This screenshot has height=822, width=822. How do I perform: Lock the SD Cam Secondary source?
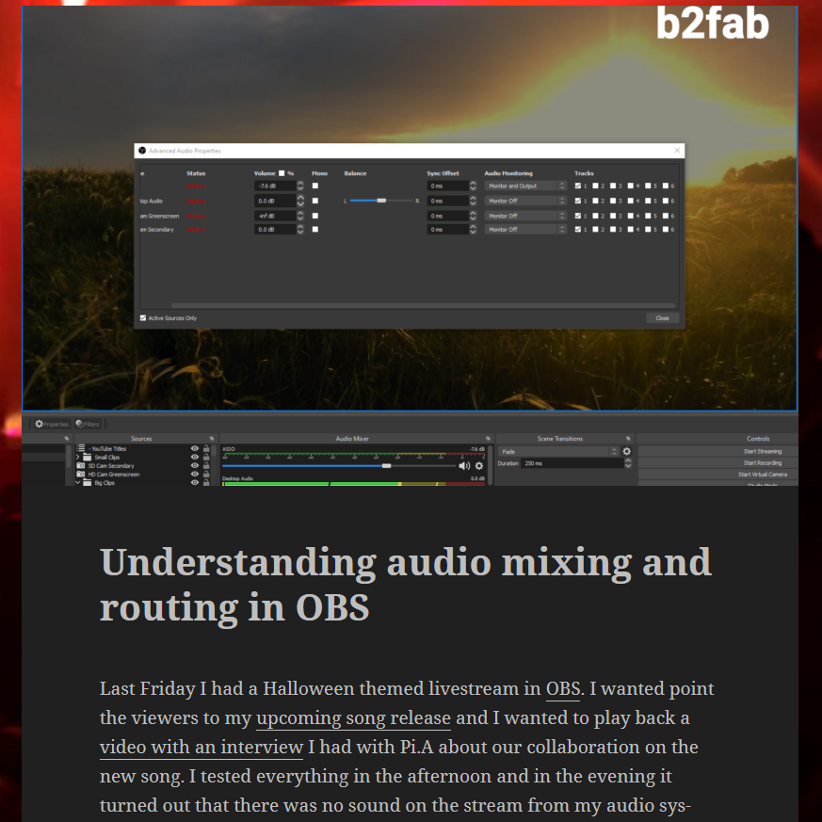point(206,465)
